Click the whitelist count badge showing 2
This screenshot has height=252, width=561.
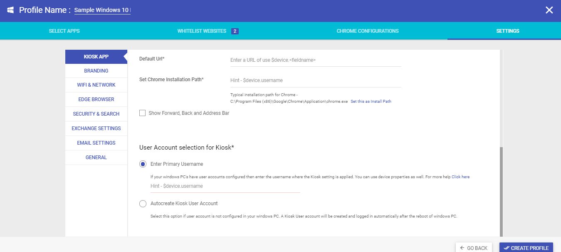coord(235,31)
